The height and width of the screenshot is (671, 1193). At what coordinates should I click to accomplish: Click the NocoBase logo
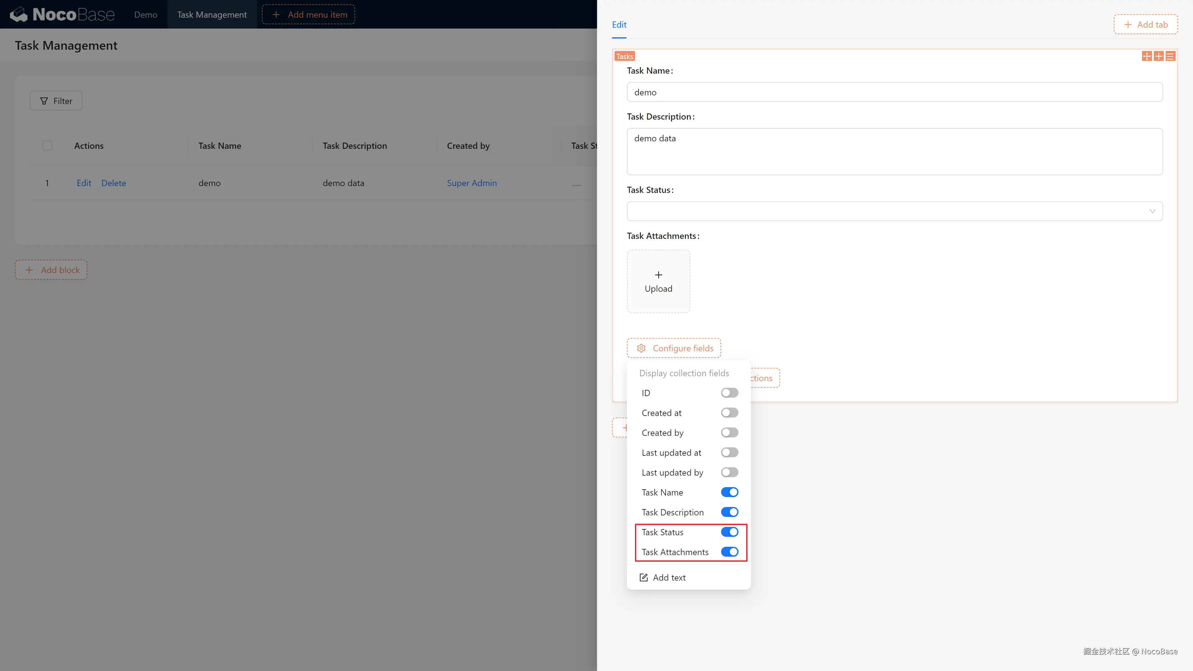[x=62, y=14]
